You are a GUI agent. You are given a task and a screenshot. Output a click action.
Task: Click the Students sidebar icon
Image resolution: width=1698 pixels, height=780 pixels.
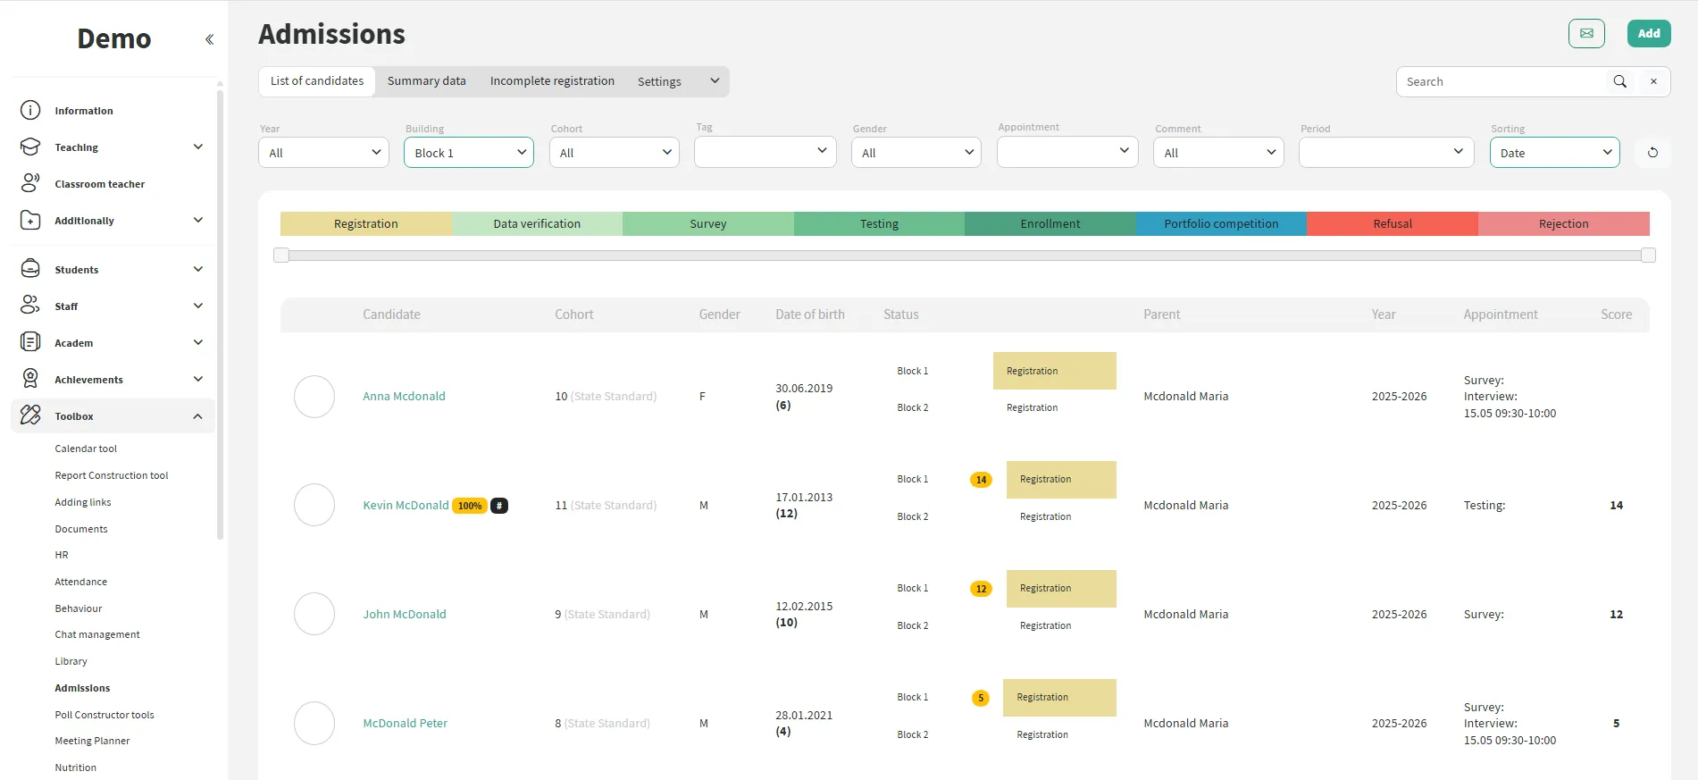click(x=30, y=270)
